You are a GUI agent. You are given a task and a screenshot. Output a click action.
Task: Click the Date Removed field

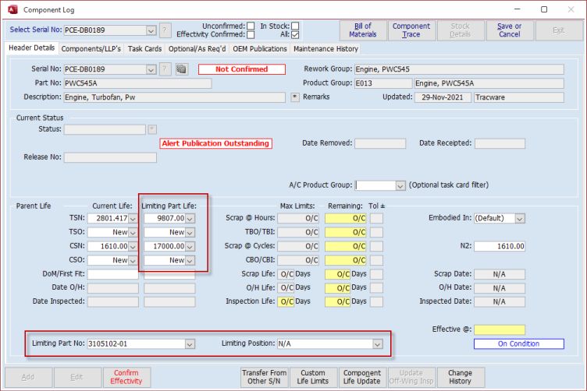380,143
